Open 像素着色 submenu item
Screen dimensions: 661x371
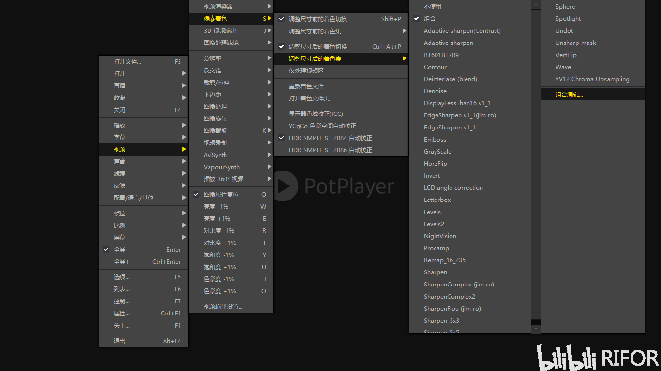[x=231, y=19]
